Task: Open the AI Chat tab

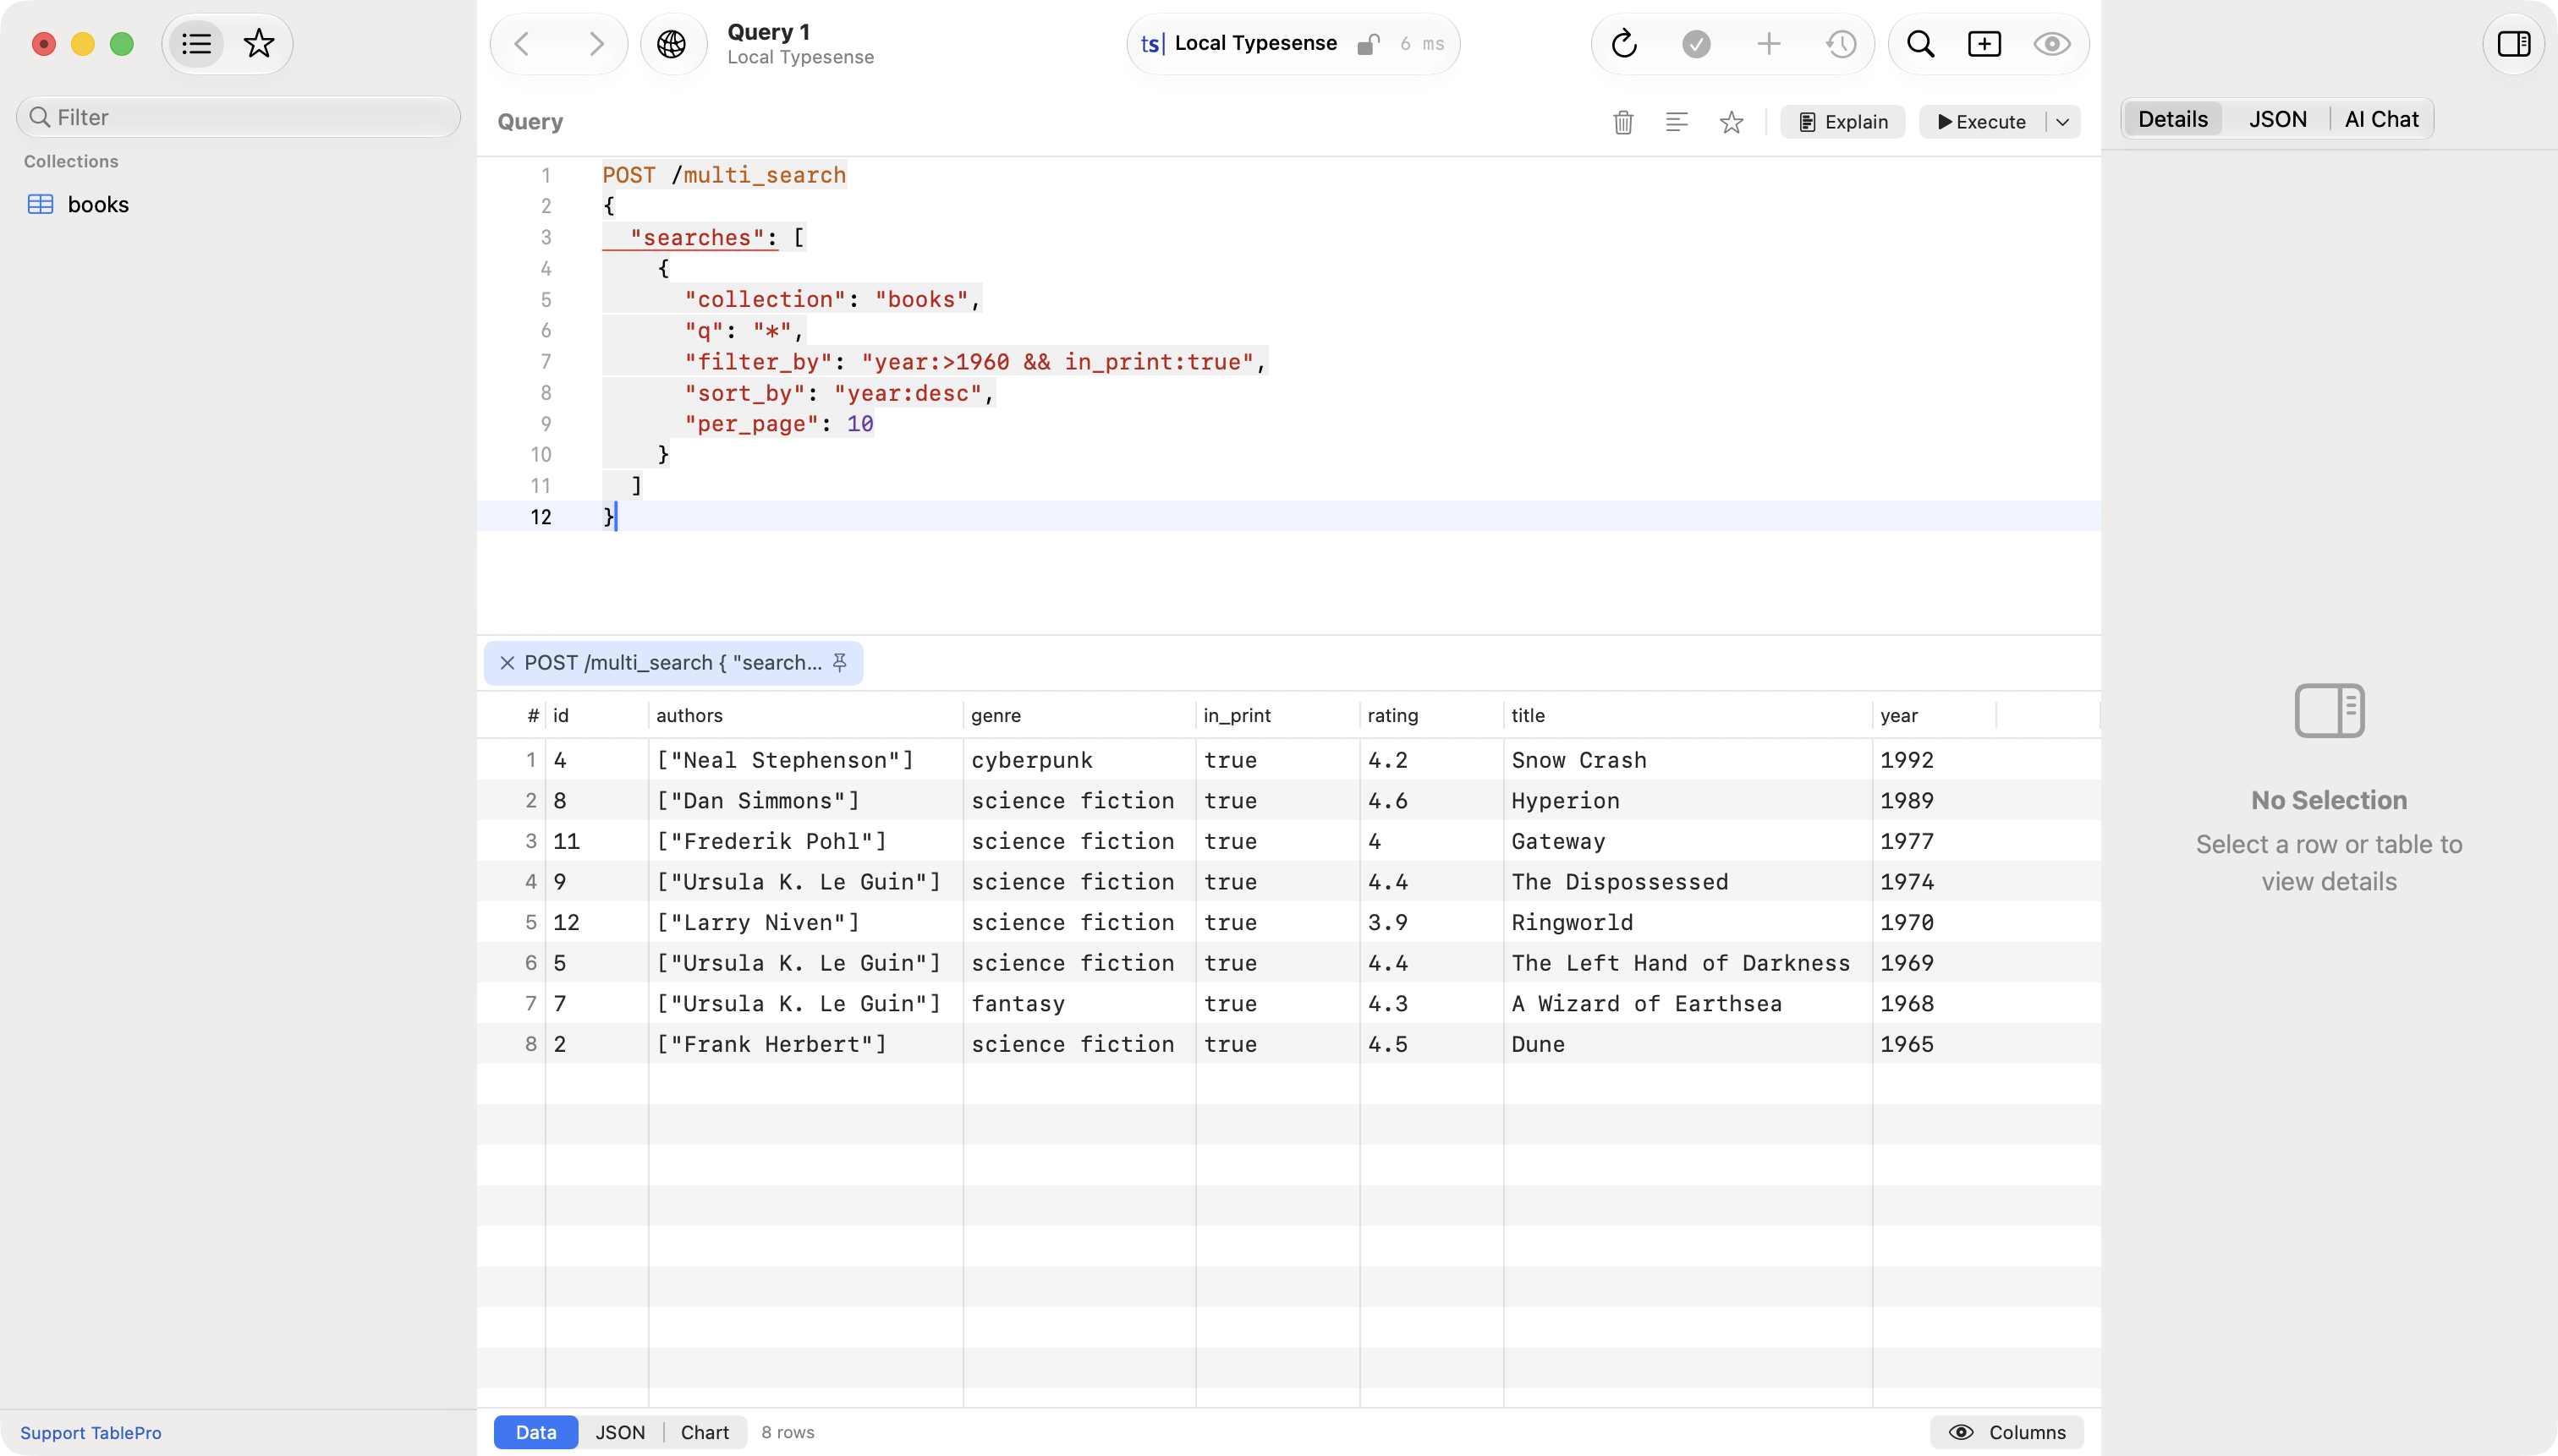Action: (x=2382, y=119)
